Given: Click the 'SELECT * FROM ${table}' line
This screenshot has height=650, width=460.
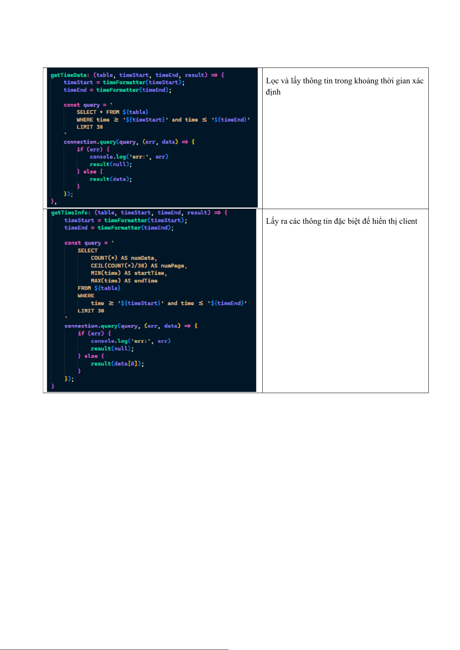Looking at the screenshot, I should point(112,112).
